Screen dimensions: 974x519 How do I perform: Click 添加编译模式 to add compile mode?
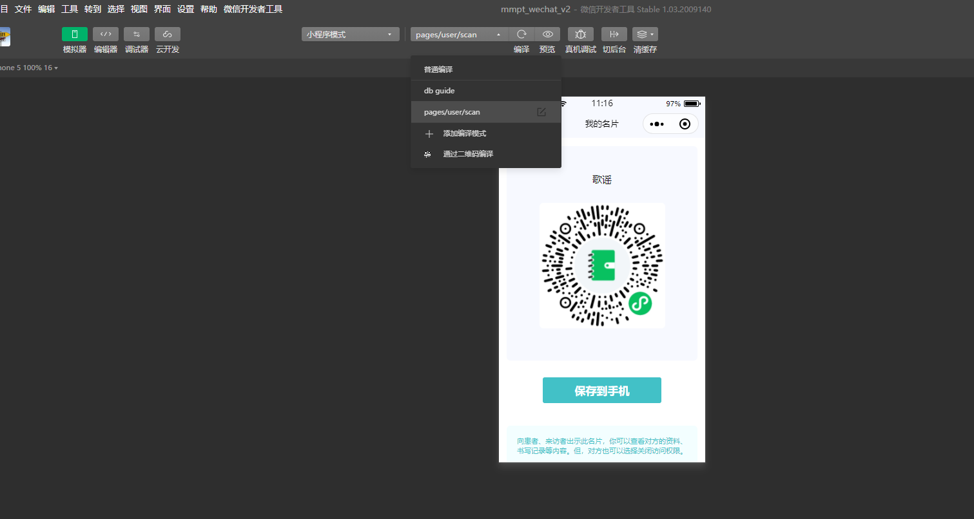[x=486, y=133]
